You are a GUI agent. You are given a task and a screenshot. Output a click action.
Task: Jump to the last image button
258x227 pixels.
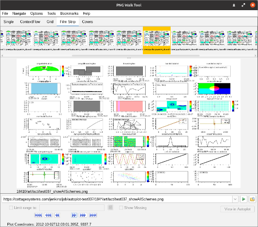pos(93,215)
